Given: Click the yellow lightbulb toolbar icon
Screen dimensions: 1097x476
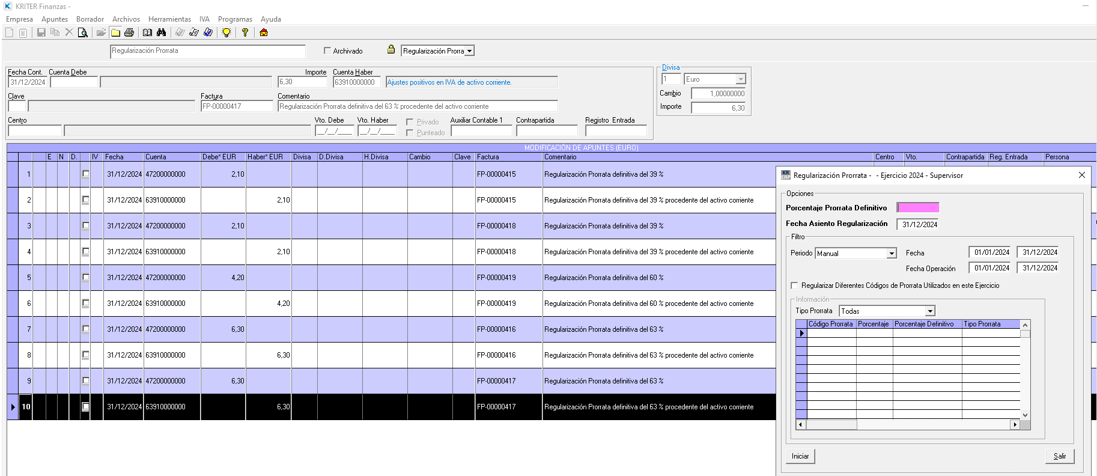Looking at the screenshot, I should [x=226, y=32].
